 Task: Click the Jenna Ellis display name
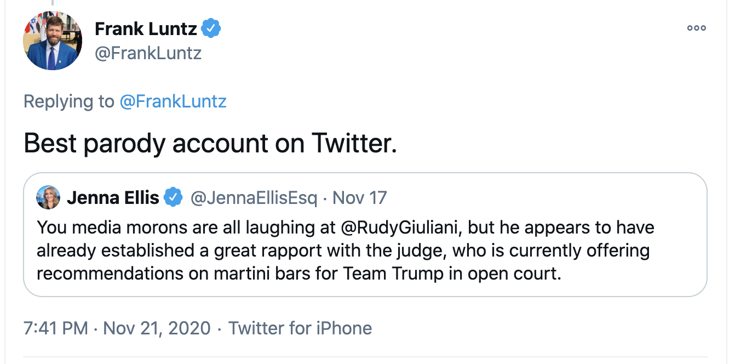tap(113, 197)
